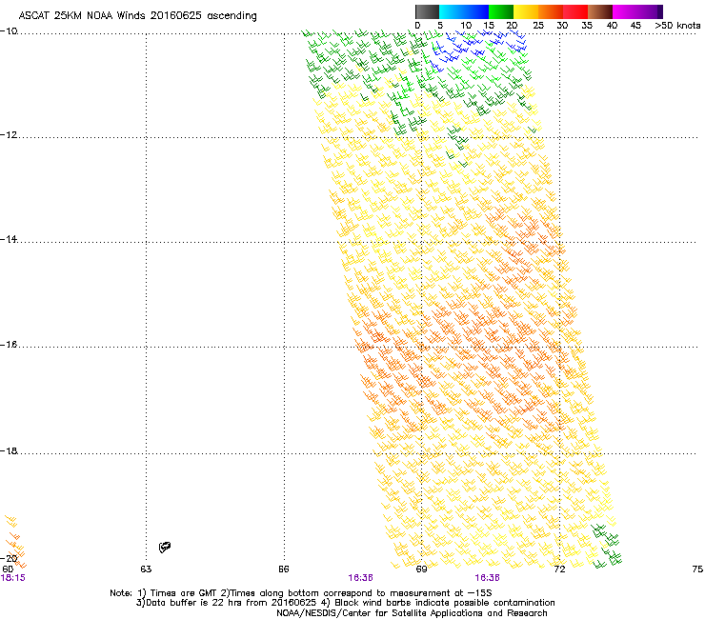This screenshot has height=619, width=705.
Task: Click the '72' longitude axis label
Action: (559, 569)
